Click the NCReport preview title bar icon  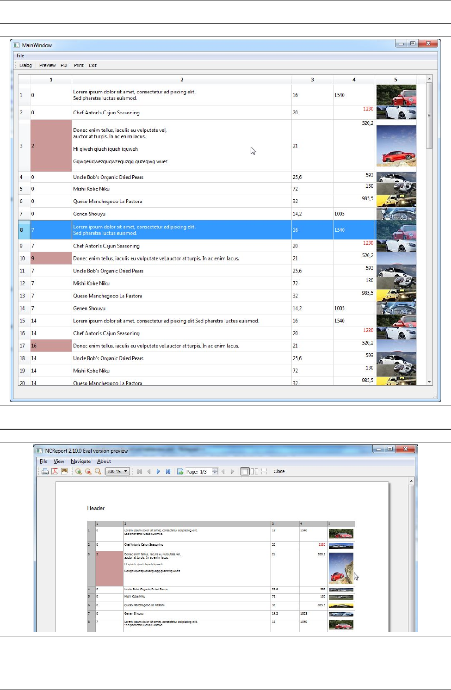coord(40,450)
